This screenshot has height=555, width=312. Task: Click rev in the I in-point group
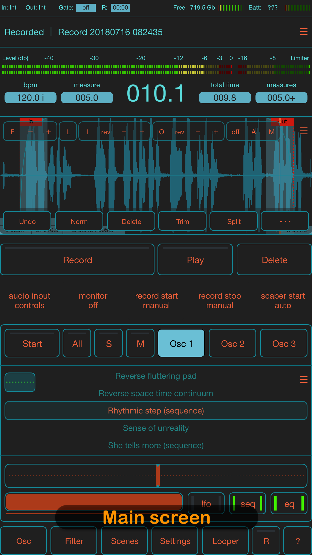pos(106,132)
